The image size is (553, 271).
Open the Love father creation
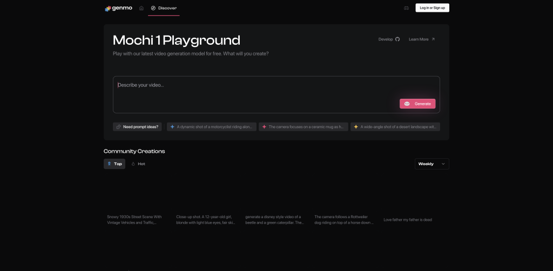[408, 220]
